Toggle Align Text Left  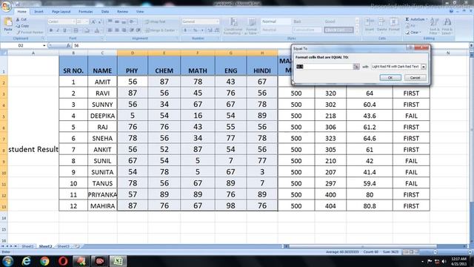[110, 30]
